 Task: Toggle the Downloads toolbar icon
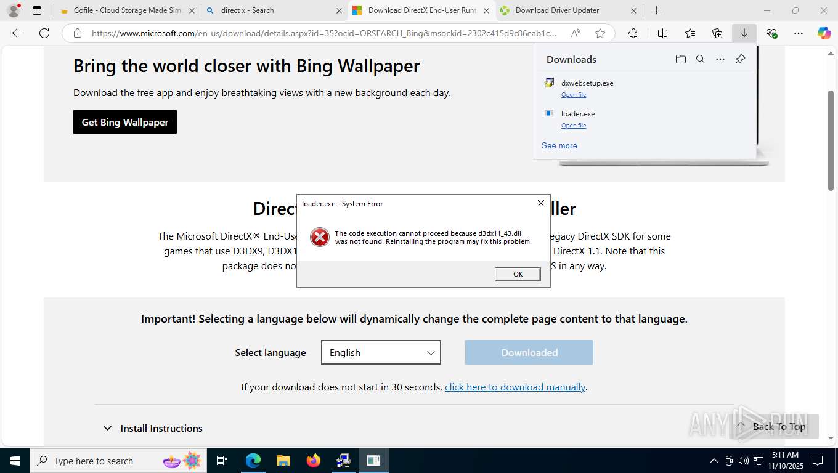click(x=744, y=33)
